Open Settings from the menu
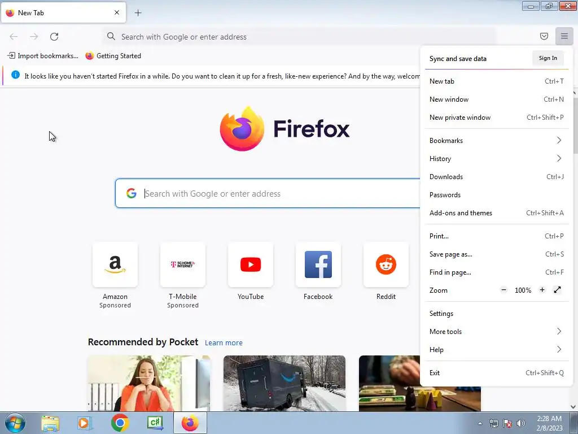This screenshot has height=434, width=578. click(497, 313)
